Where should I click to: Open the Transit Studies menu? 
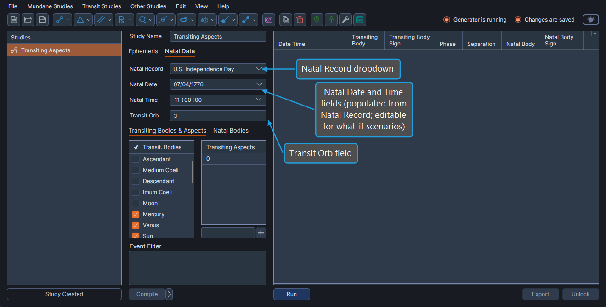coord(102,6)
